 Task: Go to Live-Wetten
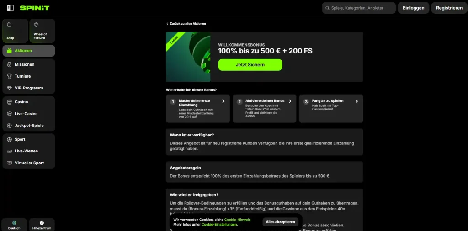pos(29,151)
